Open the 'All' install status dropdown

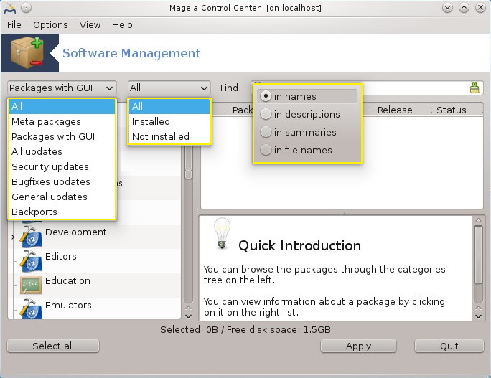(169, 88)
